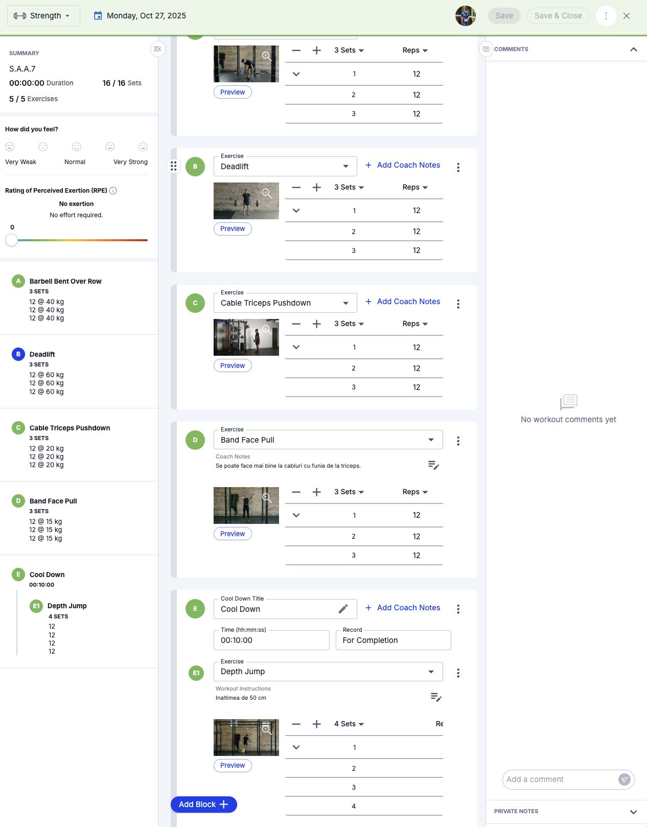Open the Reps menu for Deadlift

pos(415,187)
